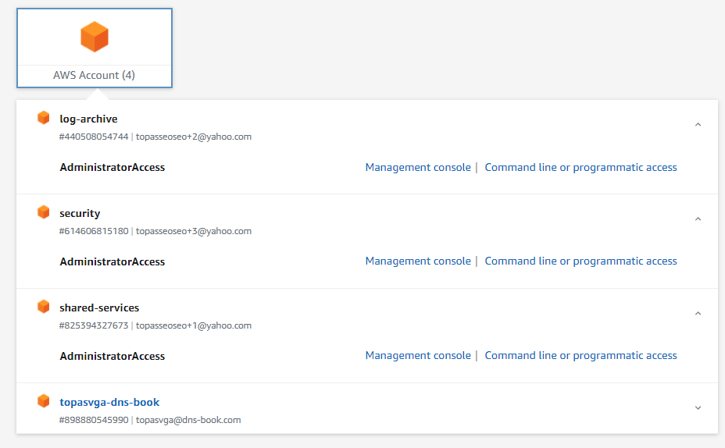This screenshot has height=448, width=725.
Task: Open Management console for log-archive
Action: [x=418, y=167]
